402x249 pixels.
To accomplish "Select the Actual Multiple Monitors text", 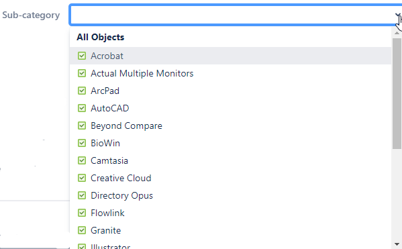I will 142,73.
